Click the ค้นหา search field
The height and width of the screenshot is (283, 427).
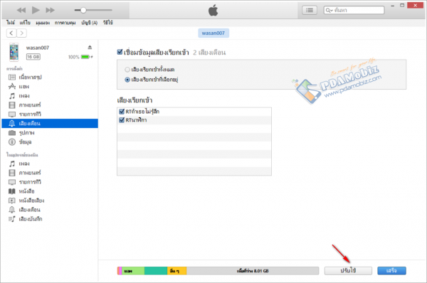pos(354,11)
